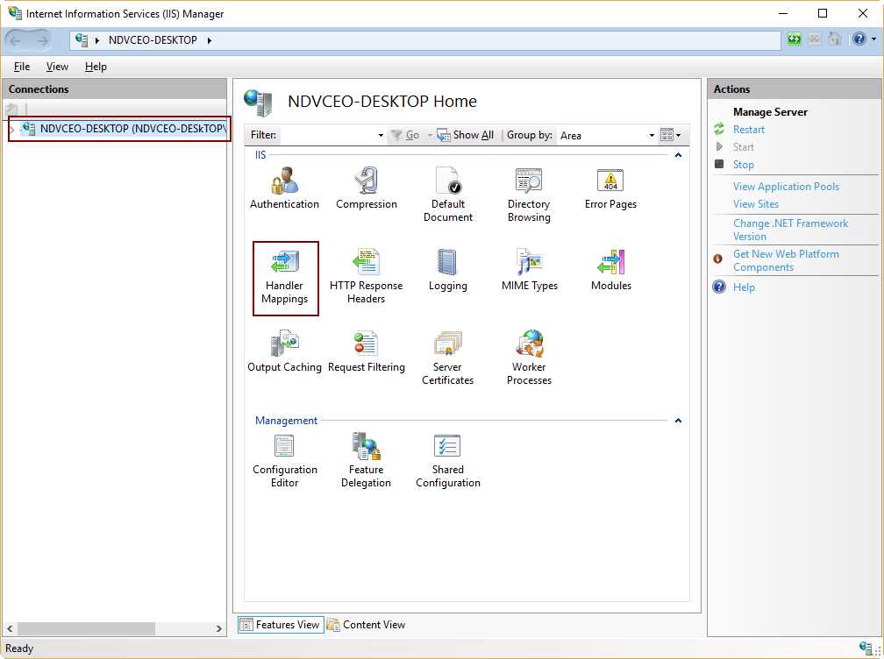
Task: Click the View Sites link
Action: point(756,203)
